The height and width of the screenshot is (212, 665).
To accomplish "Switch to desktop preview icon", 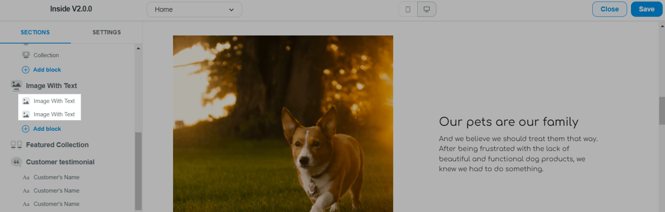I will coord(426,9).
